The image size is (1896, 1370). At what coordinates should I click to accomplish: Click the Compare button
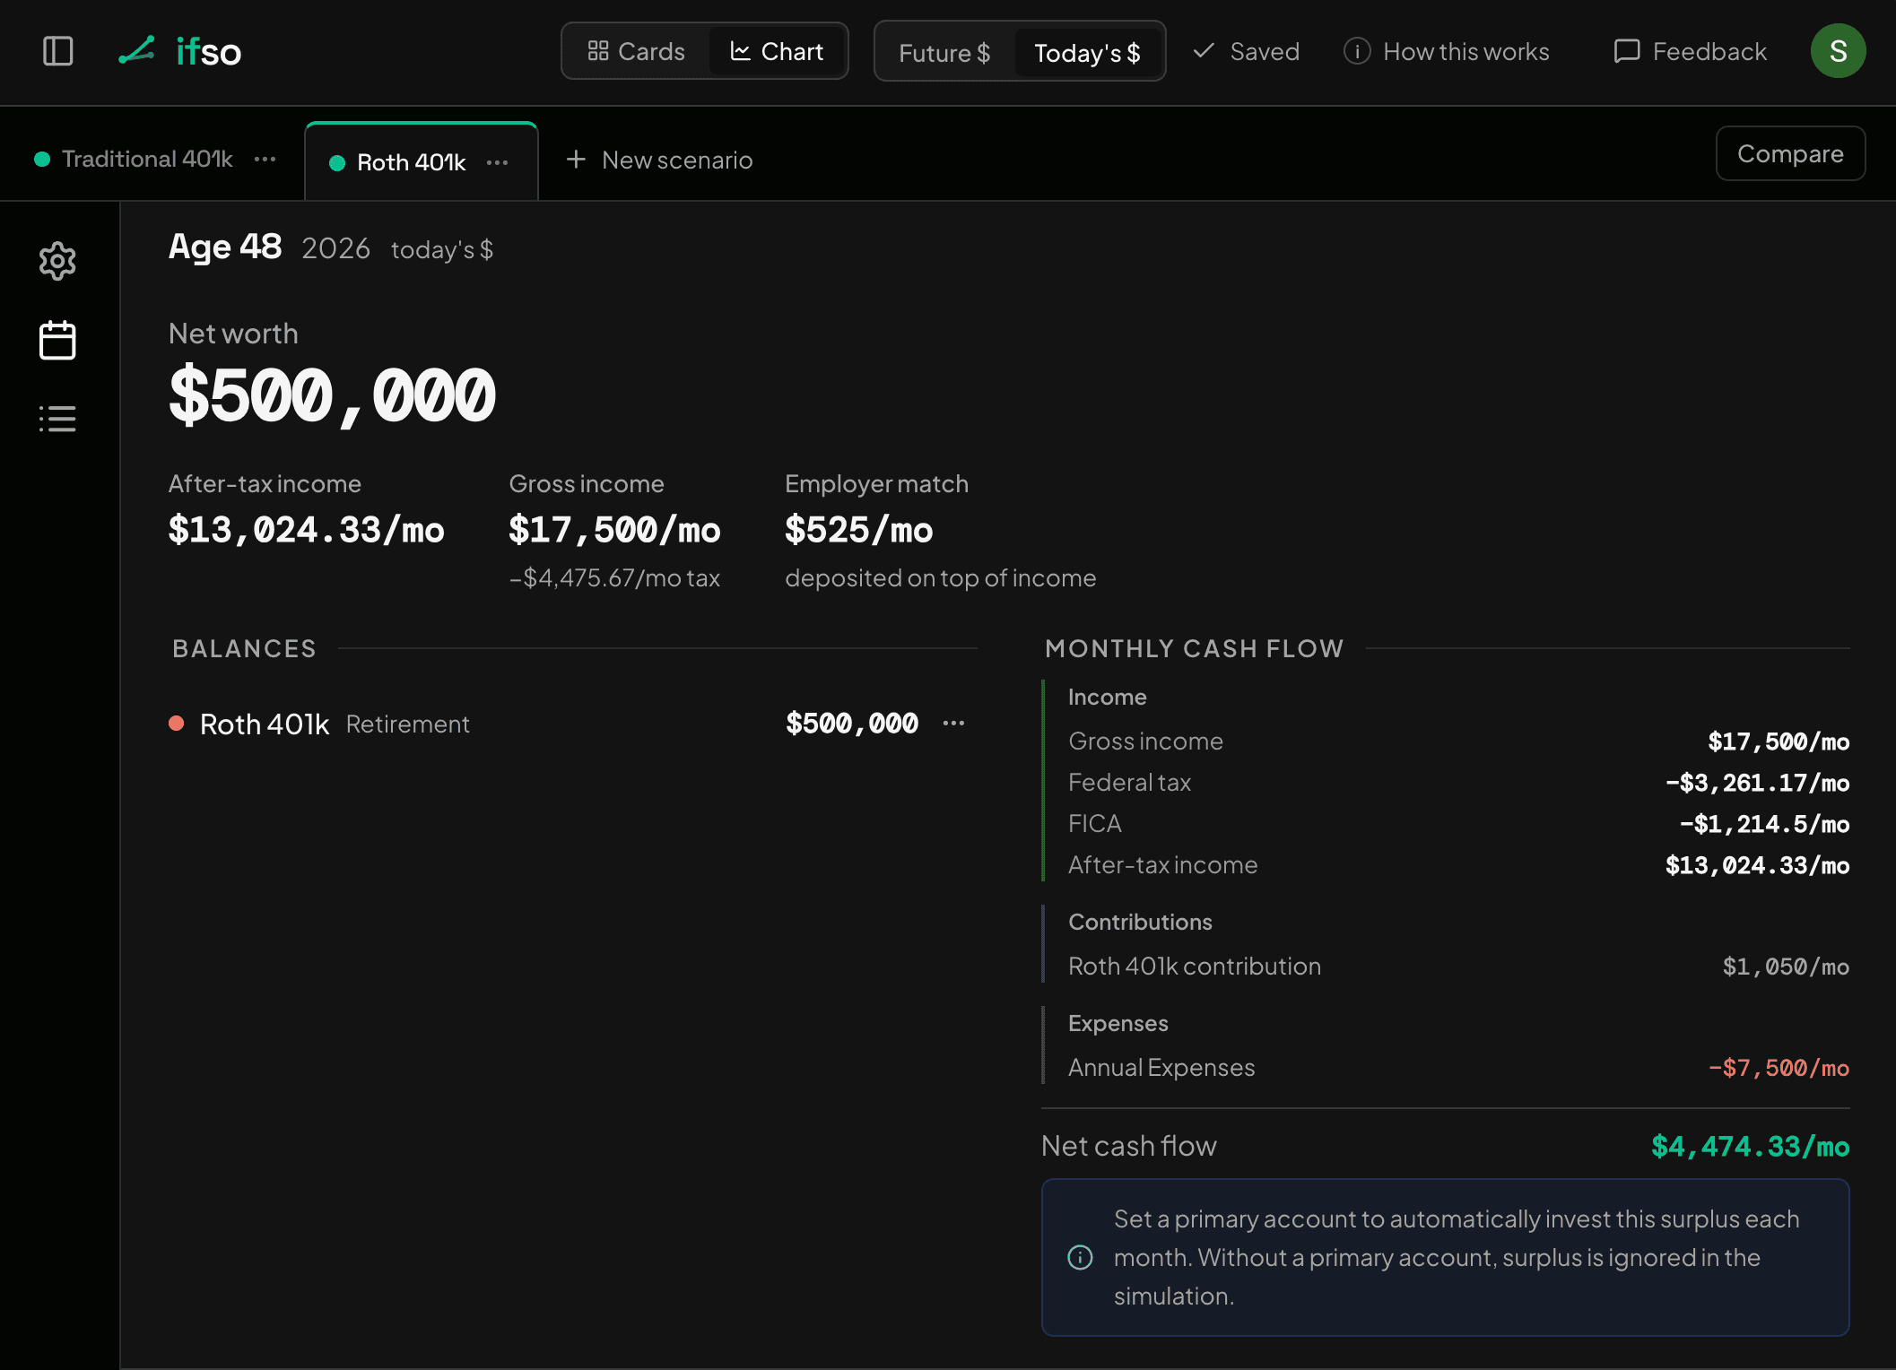(x=1790, y=153)
